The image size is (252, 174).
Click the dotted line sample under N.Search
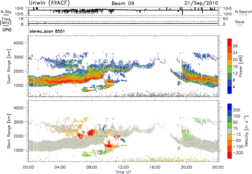point(243,15)
